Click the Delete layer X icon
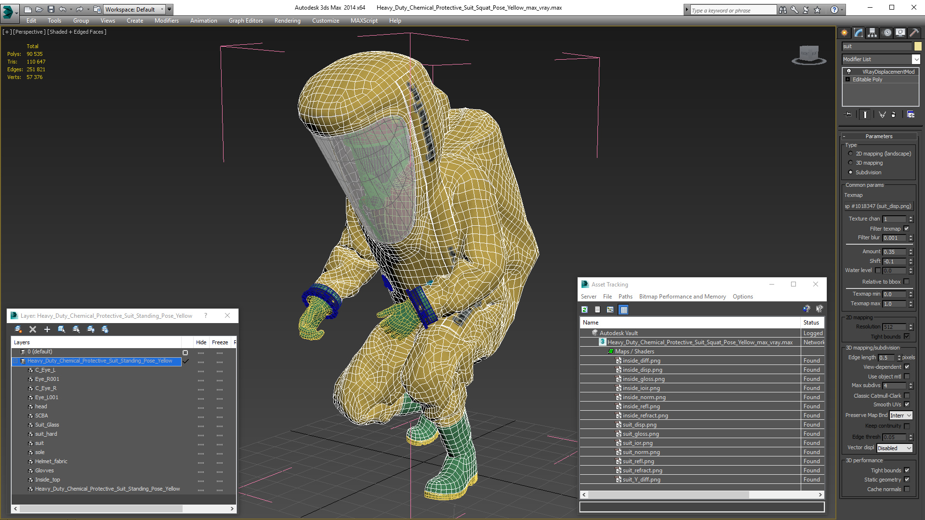Screen dimensions: 925x520 33,329
